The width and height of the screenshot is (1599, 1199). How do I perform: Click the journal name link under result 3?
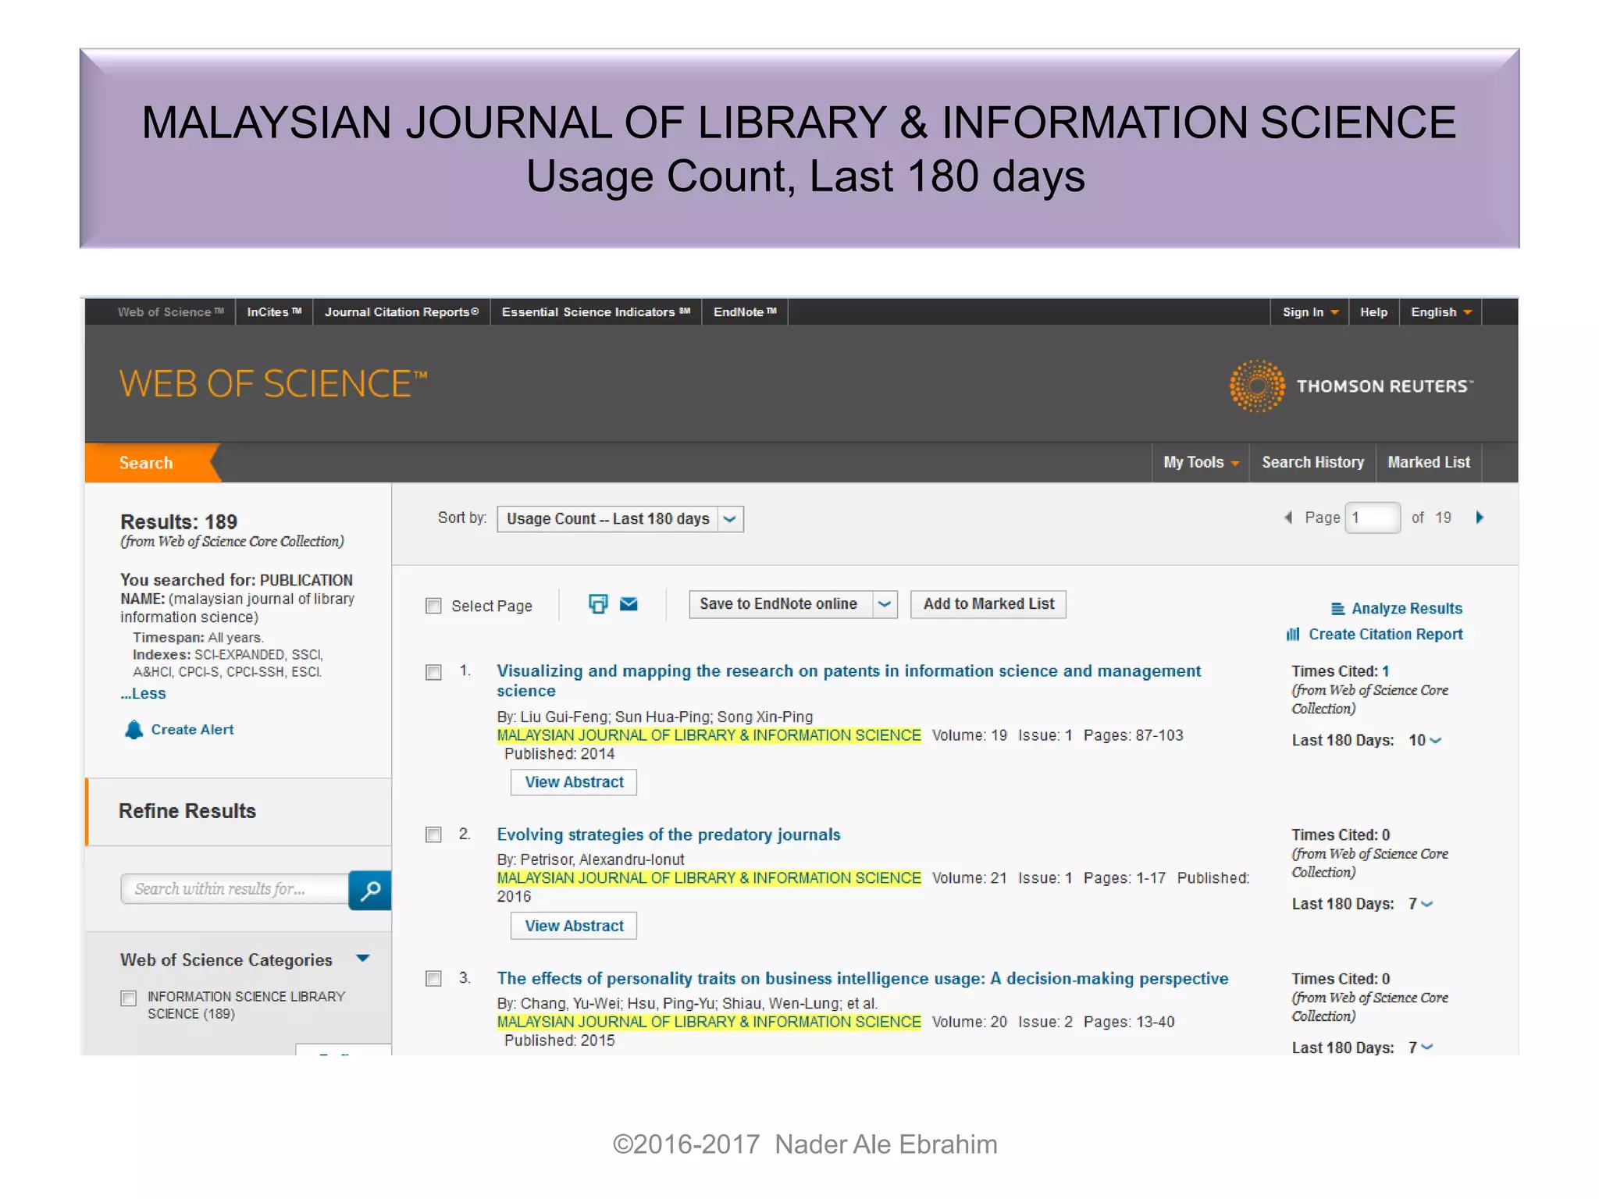(x=709, y=1022)
